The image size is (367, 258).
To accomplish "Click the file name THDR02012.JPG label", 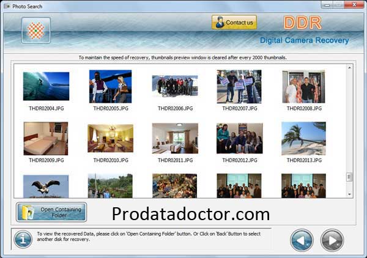I will 240,160.
